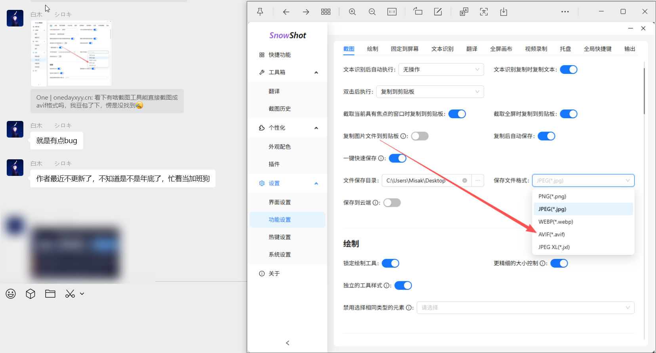Rotate the image using the toolbar icon

(x=418, y=12)
